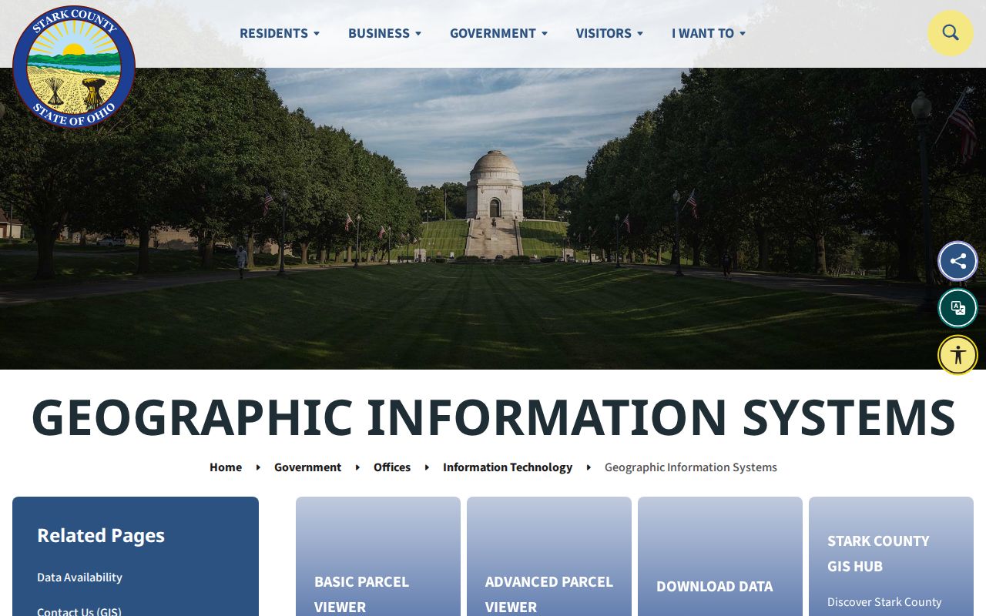Open the Basic Parcel Viewer card

(x=378, y=557)
